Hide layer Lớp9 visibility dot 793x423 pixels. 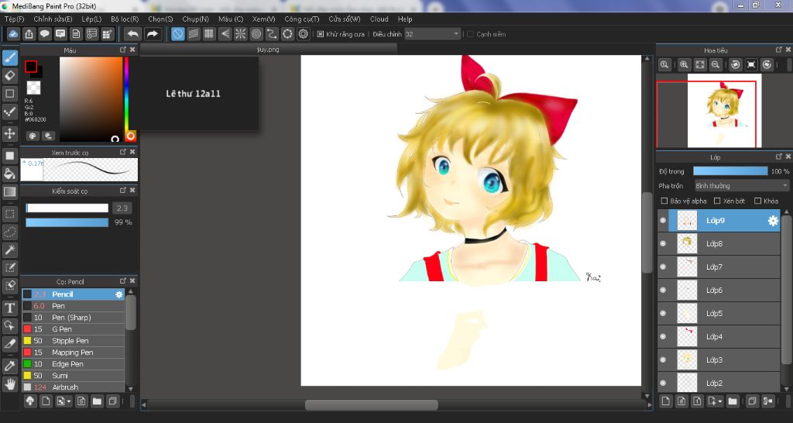[x=663, y=221]
